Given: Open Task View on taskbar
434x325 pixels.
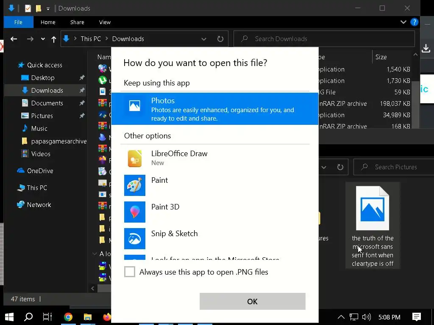Looking at the screenshot, I should click(47, 317).
